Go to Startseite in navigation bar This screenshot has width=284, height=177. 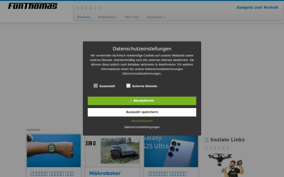pyautogui.click(x=83, y=17)
